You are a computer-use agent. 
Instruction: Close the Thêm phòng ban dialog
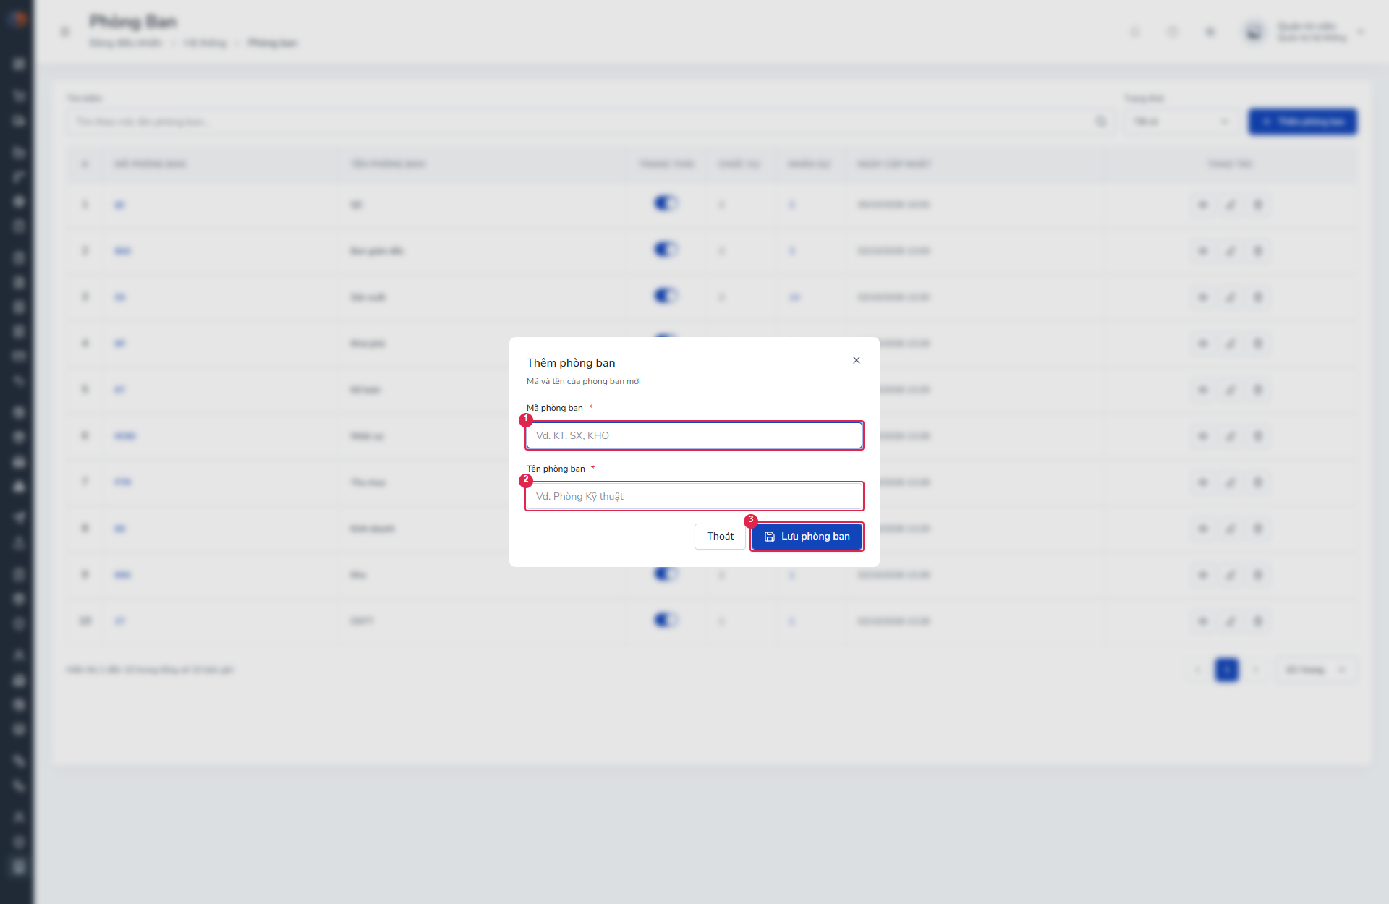(x=857, y=360)
